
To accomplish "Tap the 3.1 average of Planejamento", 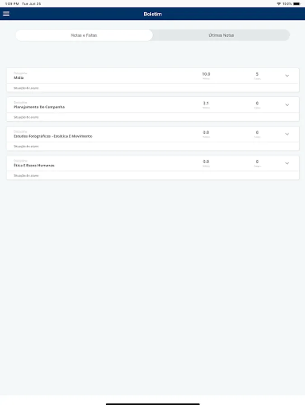I will click(206, 104).
